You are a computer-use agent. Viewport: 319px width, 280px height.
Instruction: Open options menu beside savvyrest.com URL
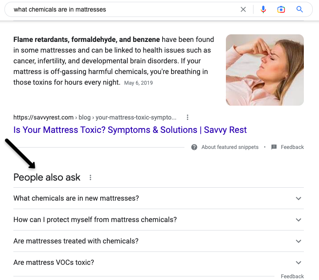point(188,118)
